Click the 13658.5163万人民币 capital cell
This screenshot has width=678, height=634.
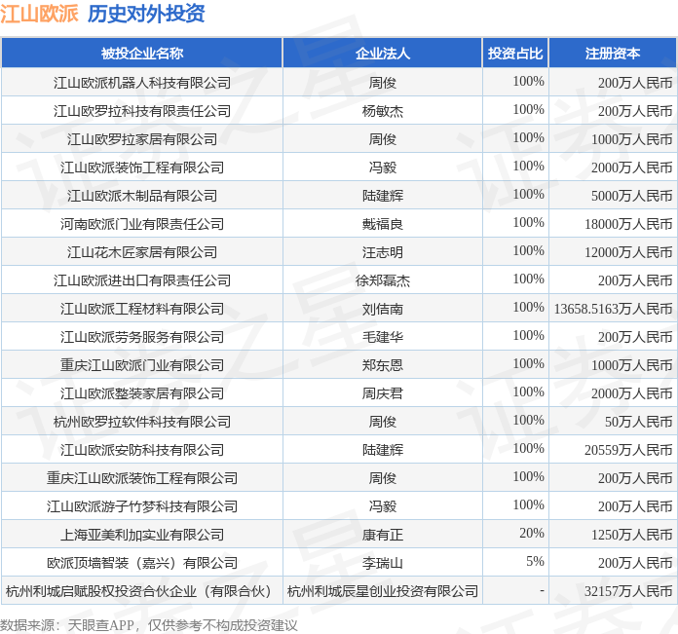(613, 309)
